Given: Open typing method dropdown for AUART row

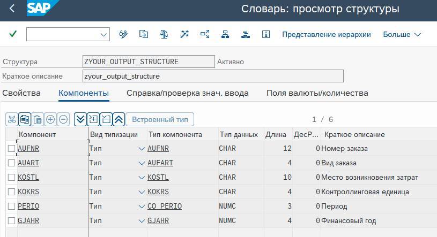Looking at the screenshot, I should (x=142, y=163).
